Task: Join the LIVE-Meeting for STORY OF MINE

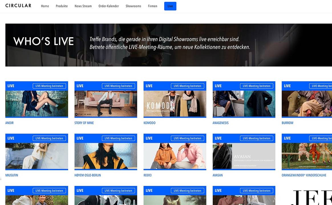Action: [118, 86]
